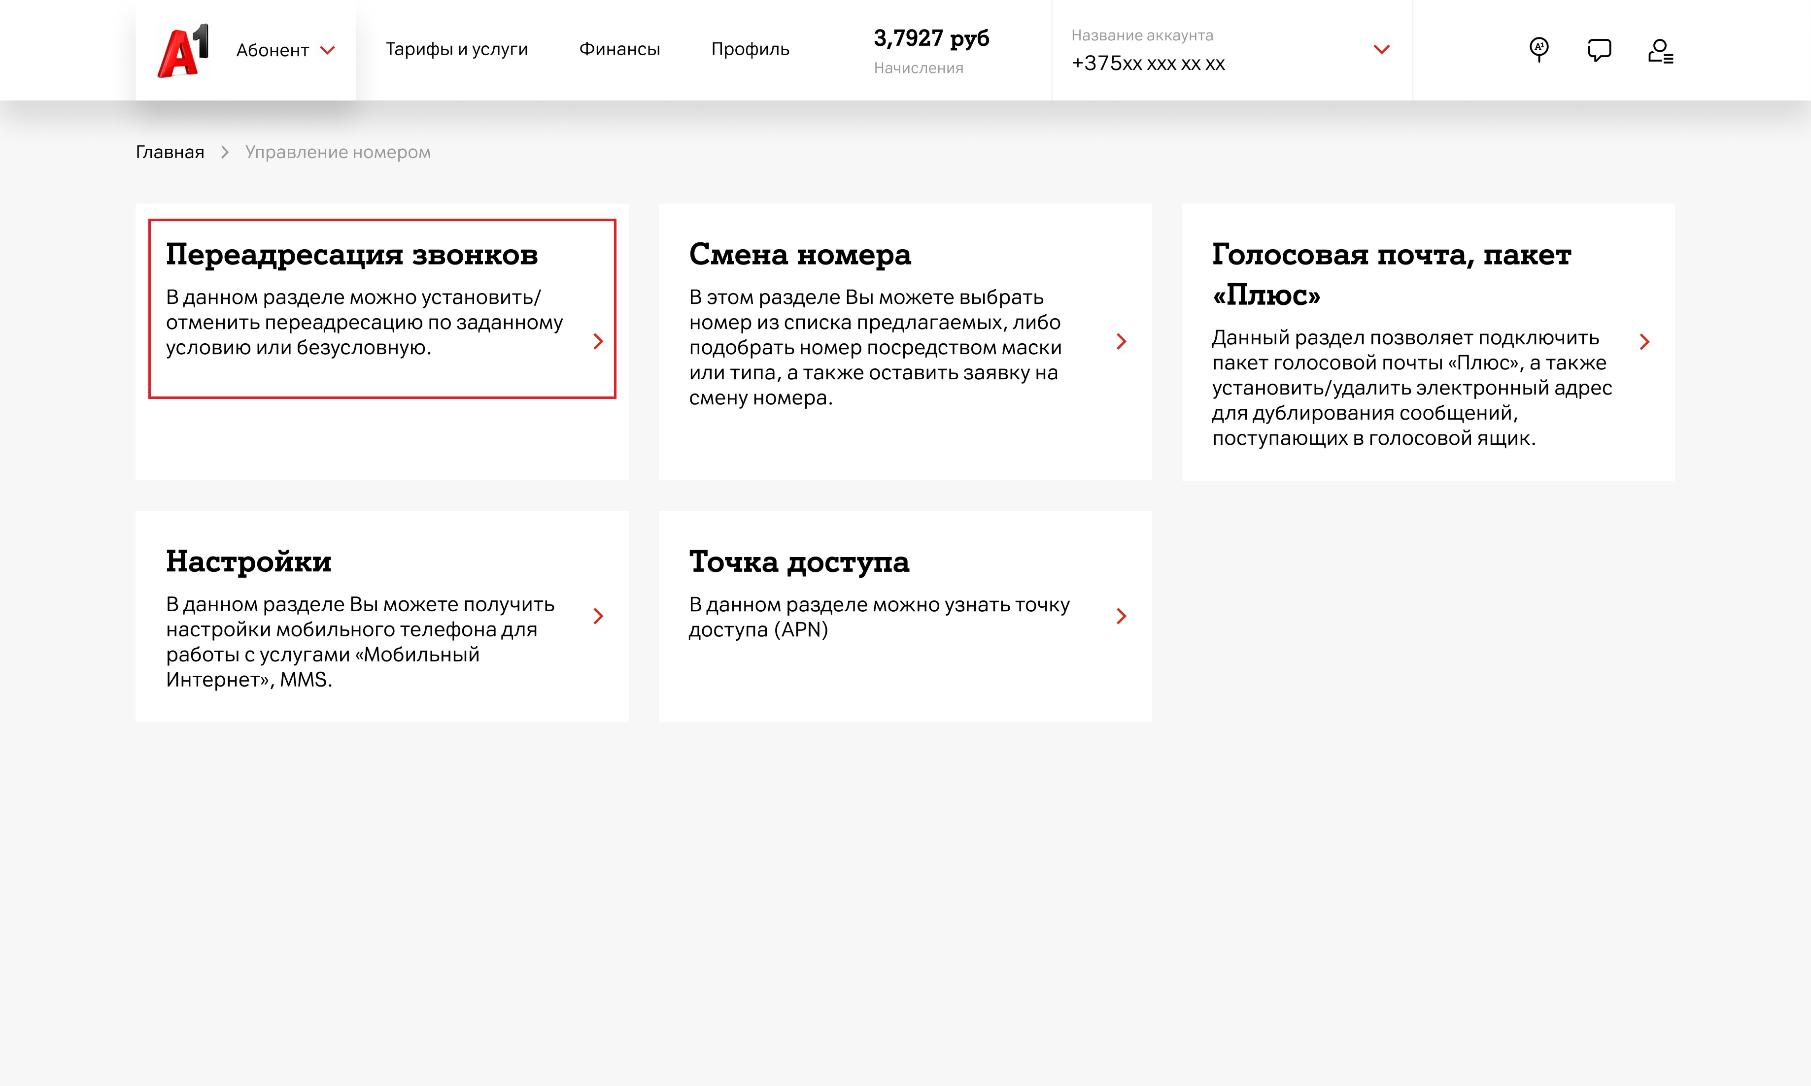
Task: Expand the Абонент dropdown
Action: 285,51
